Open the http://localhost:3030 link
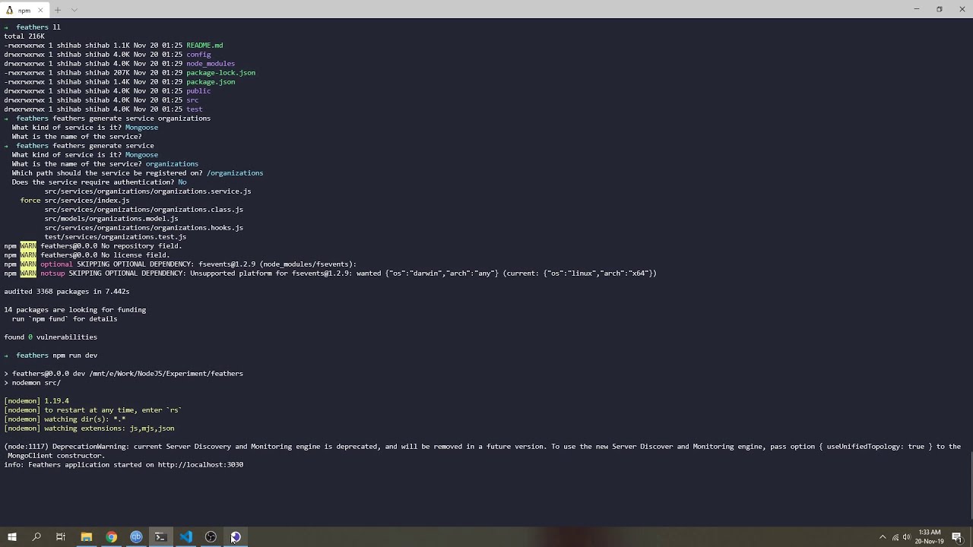The image size is (973, 547). point(201,465)
